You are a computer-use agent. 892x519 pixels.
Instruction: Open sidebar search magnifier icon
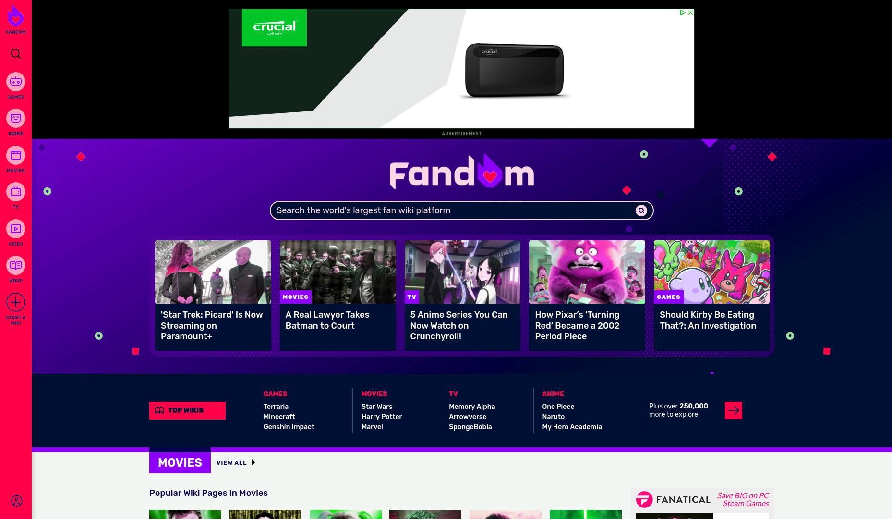pos(16,54)
